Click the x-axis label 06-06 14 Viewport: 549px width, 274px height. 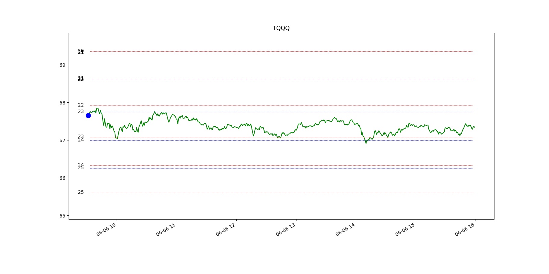click(x=346, y=229)
